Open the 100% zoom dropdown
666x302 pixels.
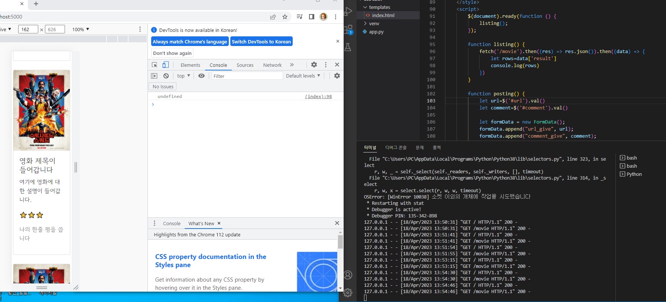tap(81, 29)
